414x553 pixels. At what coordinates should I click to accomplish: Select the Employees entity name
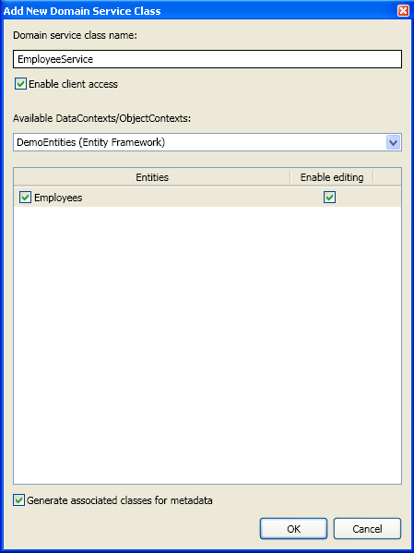point(58,198)
